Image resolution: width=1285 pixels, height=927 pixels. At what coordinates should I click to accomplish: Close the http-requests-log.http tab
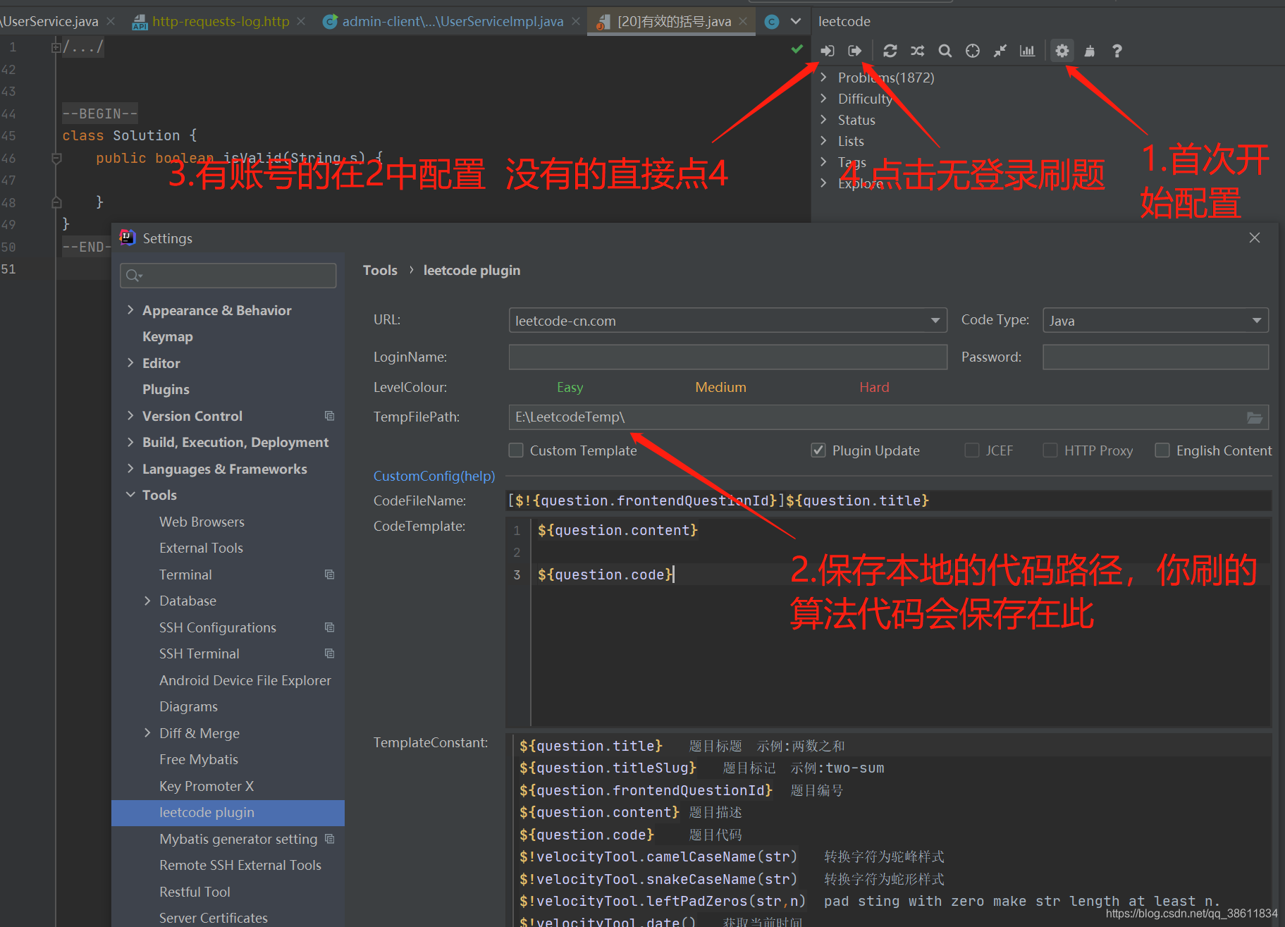[x=301, y=22]
